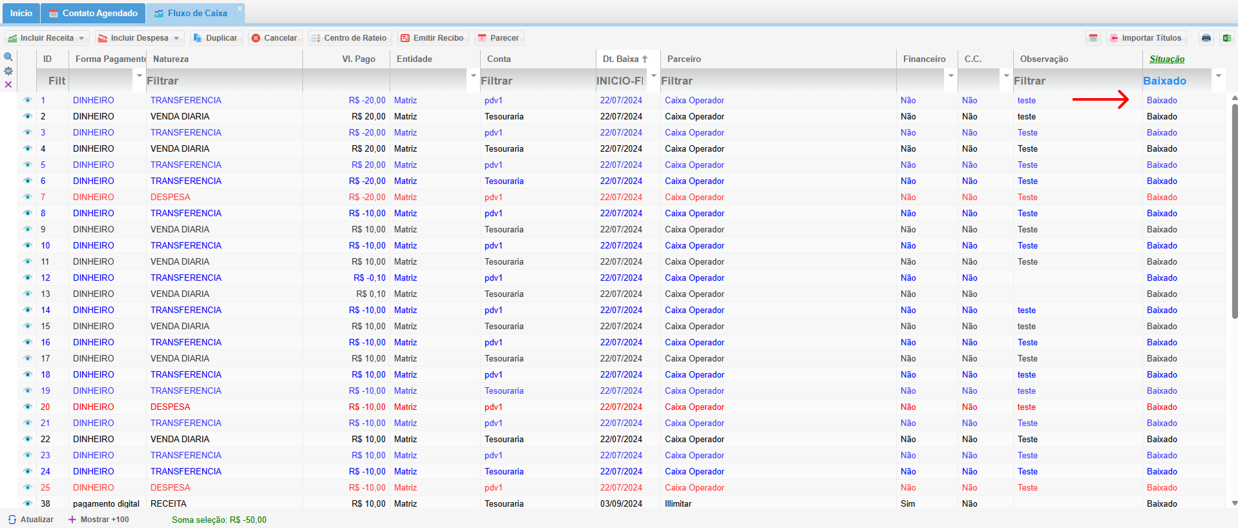Open grid settings gear icon

[x=8, y=71]
